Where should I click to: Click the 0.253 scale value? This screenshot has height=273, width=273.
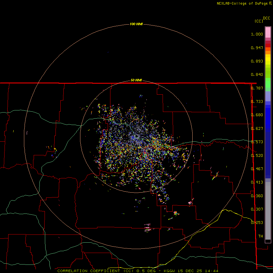click(257, 223)
